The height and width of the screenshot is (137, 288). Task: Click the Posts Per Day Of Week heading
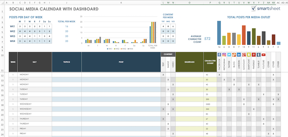pyautogui.click(x=26, y=17)
